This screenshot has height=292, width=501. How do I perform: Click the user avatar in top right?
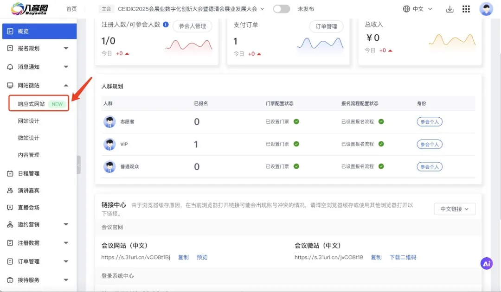pyautogui.click(x=486, y=9)
